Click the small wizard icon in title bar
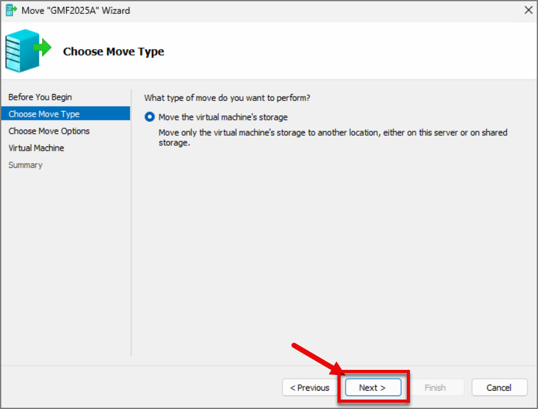Image resolution: width=538 pixels, height=409 pixels. coord(11,10)
